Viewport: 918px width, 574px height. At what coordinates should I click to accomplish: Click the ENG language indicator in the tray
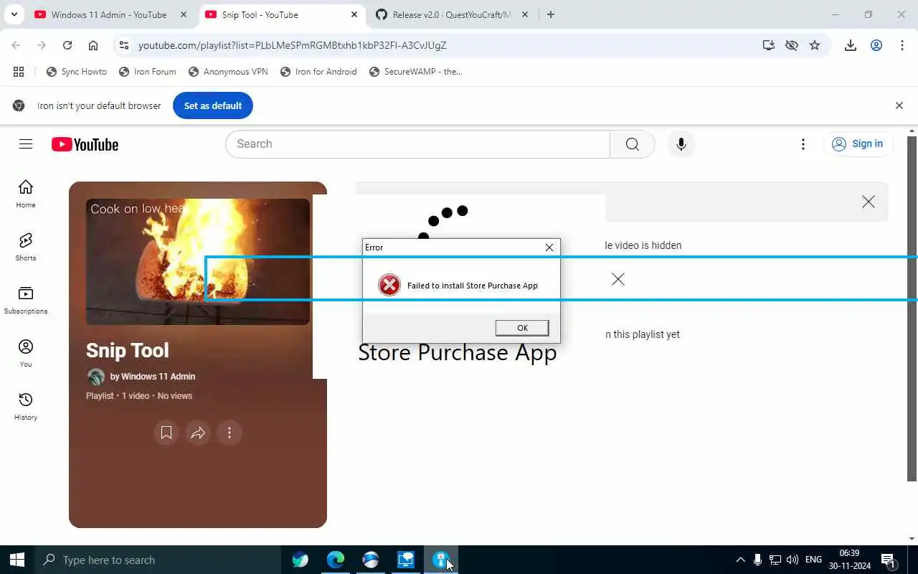(813, 560)
